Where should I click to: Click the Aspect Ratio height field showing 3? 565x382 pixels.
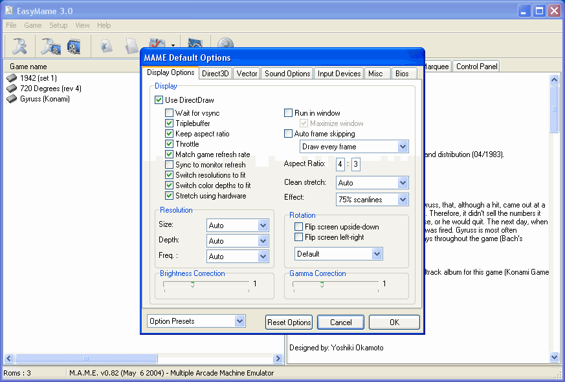pyautogui.click(x=356, y=164)
